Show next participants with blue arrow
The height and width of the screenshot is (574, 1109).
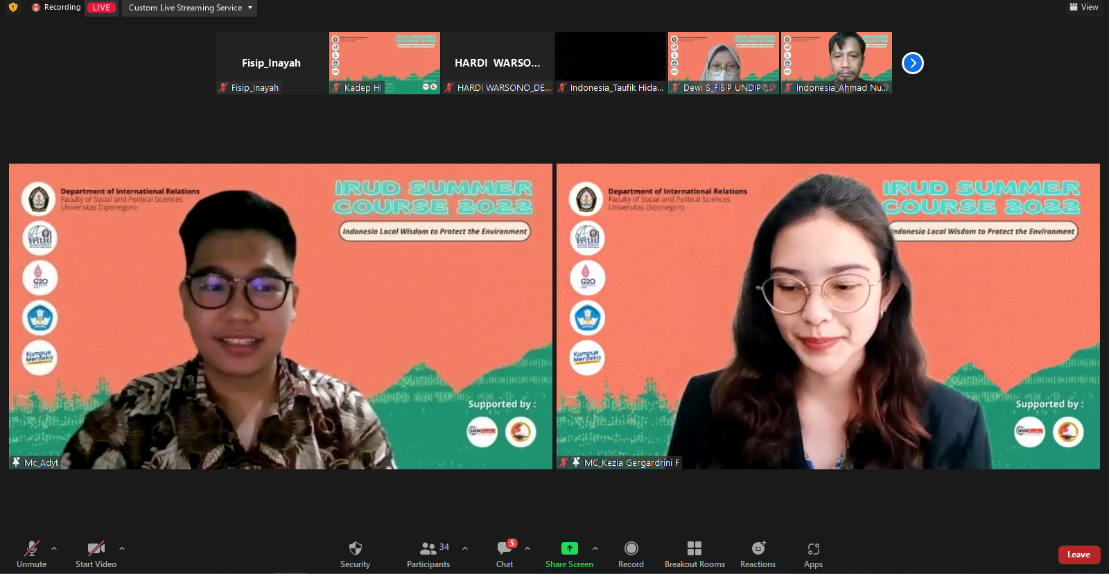(913, 63)
